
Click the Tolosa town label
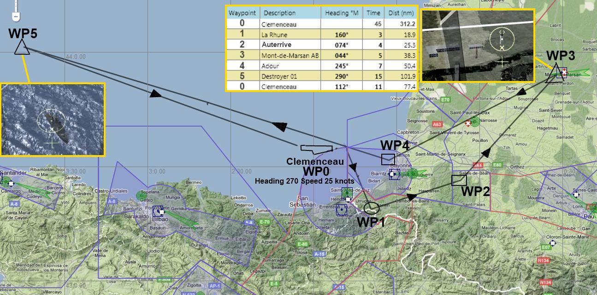[x=301, y=252]
